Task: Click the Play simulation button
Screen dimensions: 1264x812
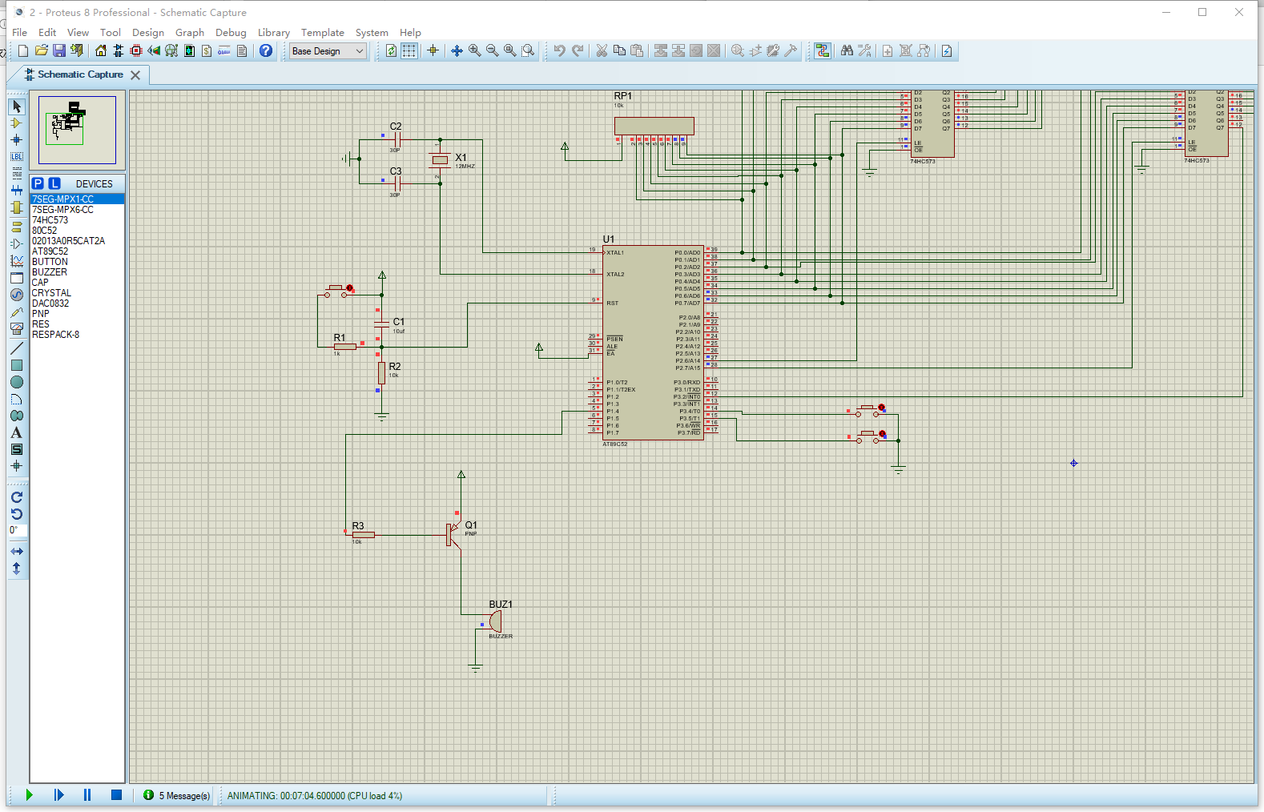Action: 30,795
